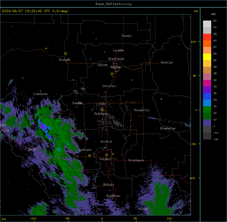Select the yellow 54-51 dBZ legend swatch
Viewport: 227px width, 222px height.
207,57
